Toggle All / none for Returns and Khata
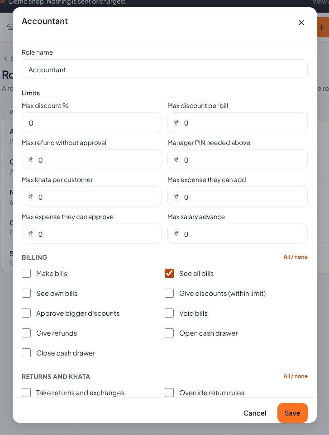Viewport: 329px width, 435px height. pos(296,376)
